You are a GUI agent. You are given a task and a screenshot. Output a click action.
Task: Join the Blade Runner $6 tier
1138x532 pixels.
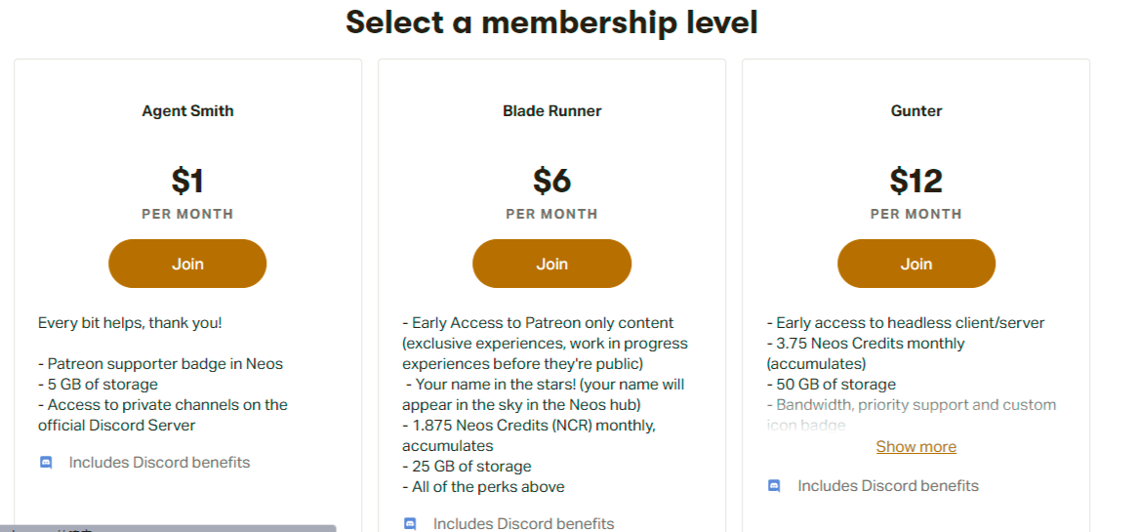551,264
